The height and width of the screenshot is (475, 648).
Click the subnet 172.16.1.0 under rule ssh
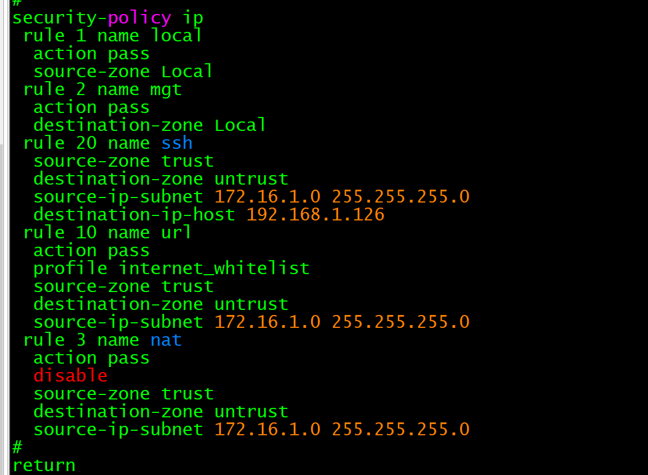pyautogui.click(x=267, y=197)
